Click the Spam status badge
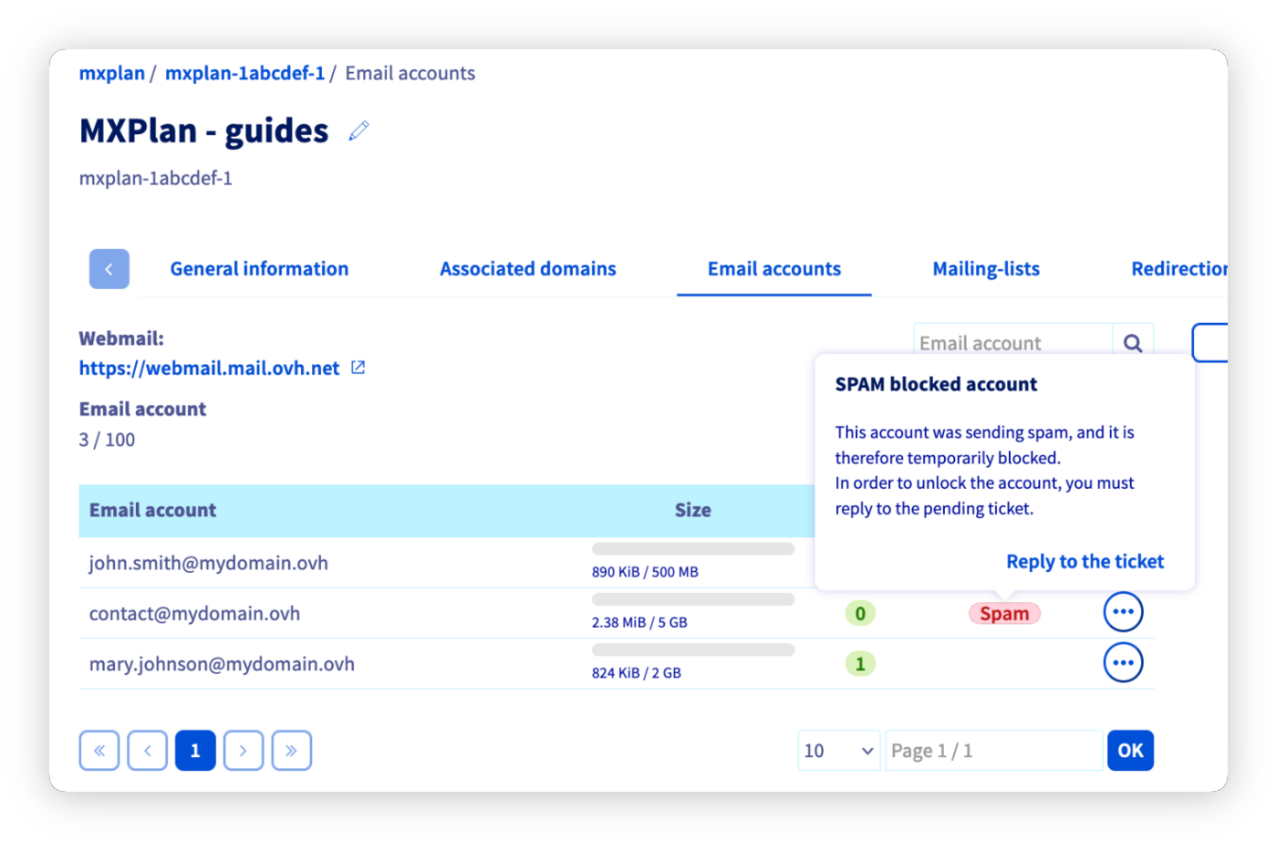The height and width of the screenshot is (841, 1277). tap(1003, 613)
